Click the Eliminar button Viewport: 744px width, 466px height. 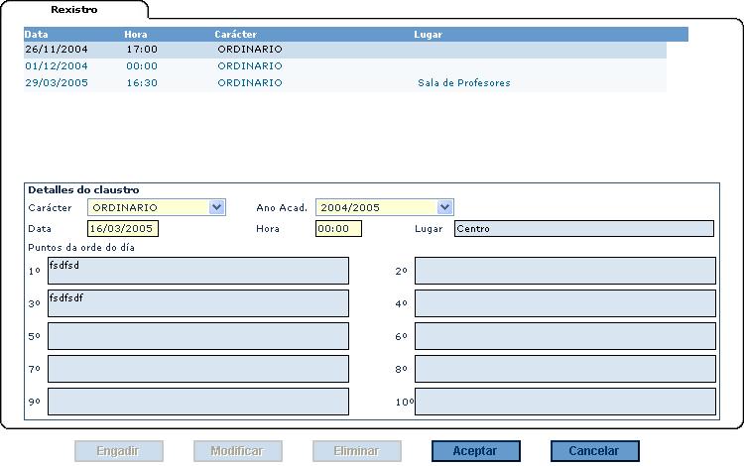coord(356,451)
